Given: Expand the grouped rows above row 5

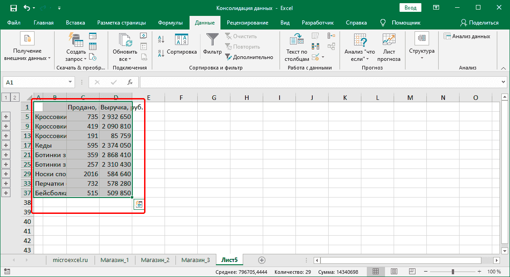Looking at the screenshot, I should (x=6, y=117).
